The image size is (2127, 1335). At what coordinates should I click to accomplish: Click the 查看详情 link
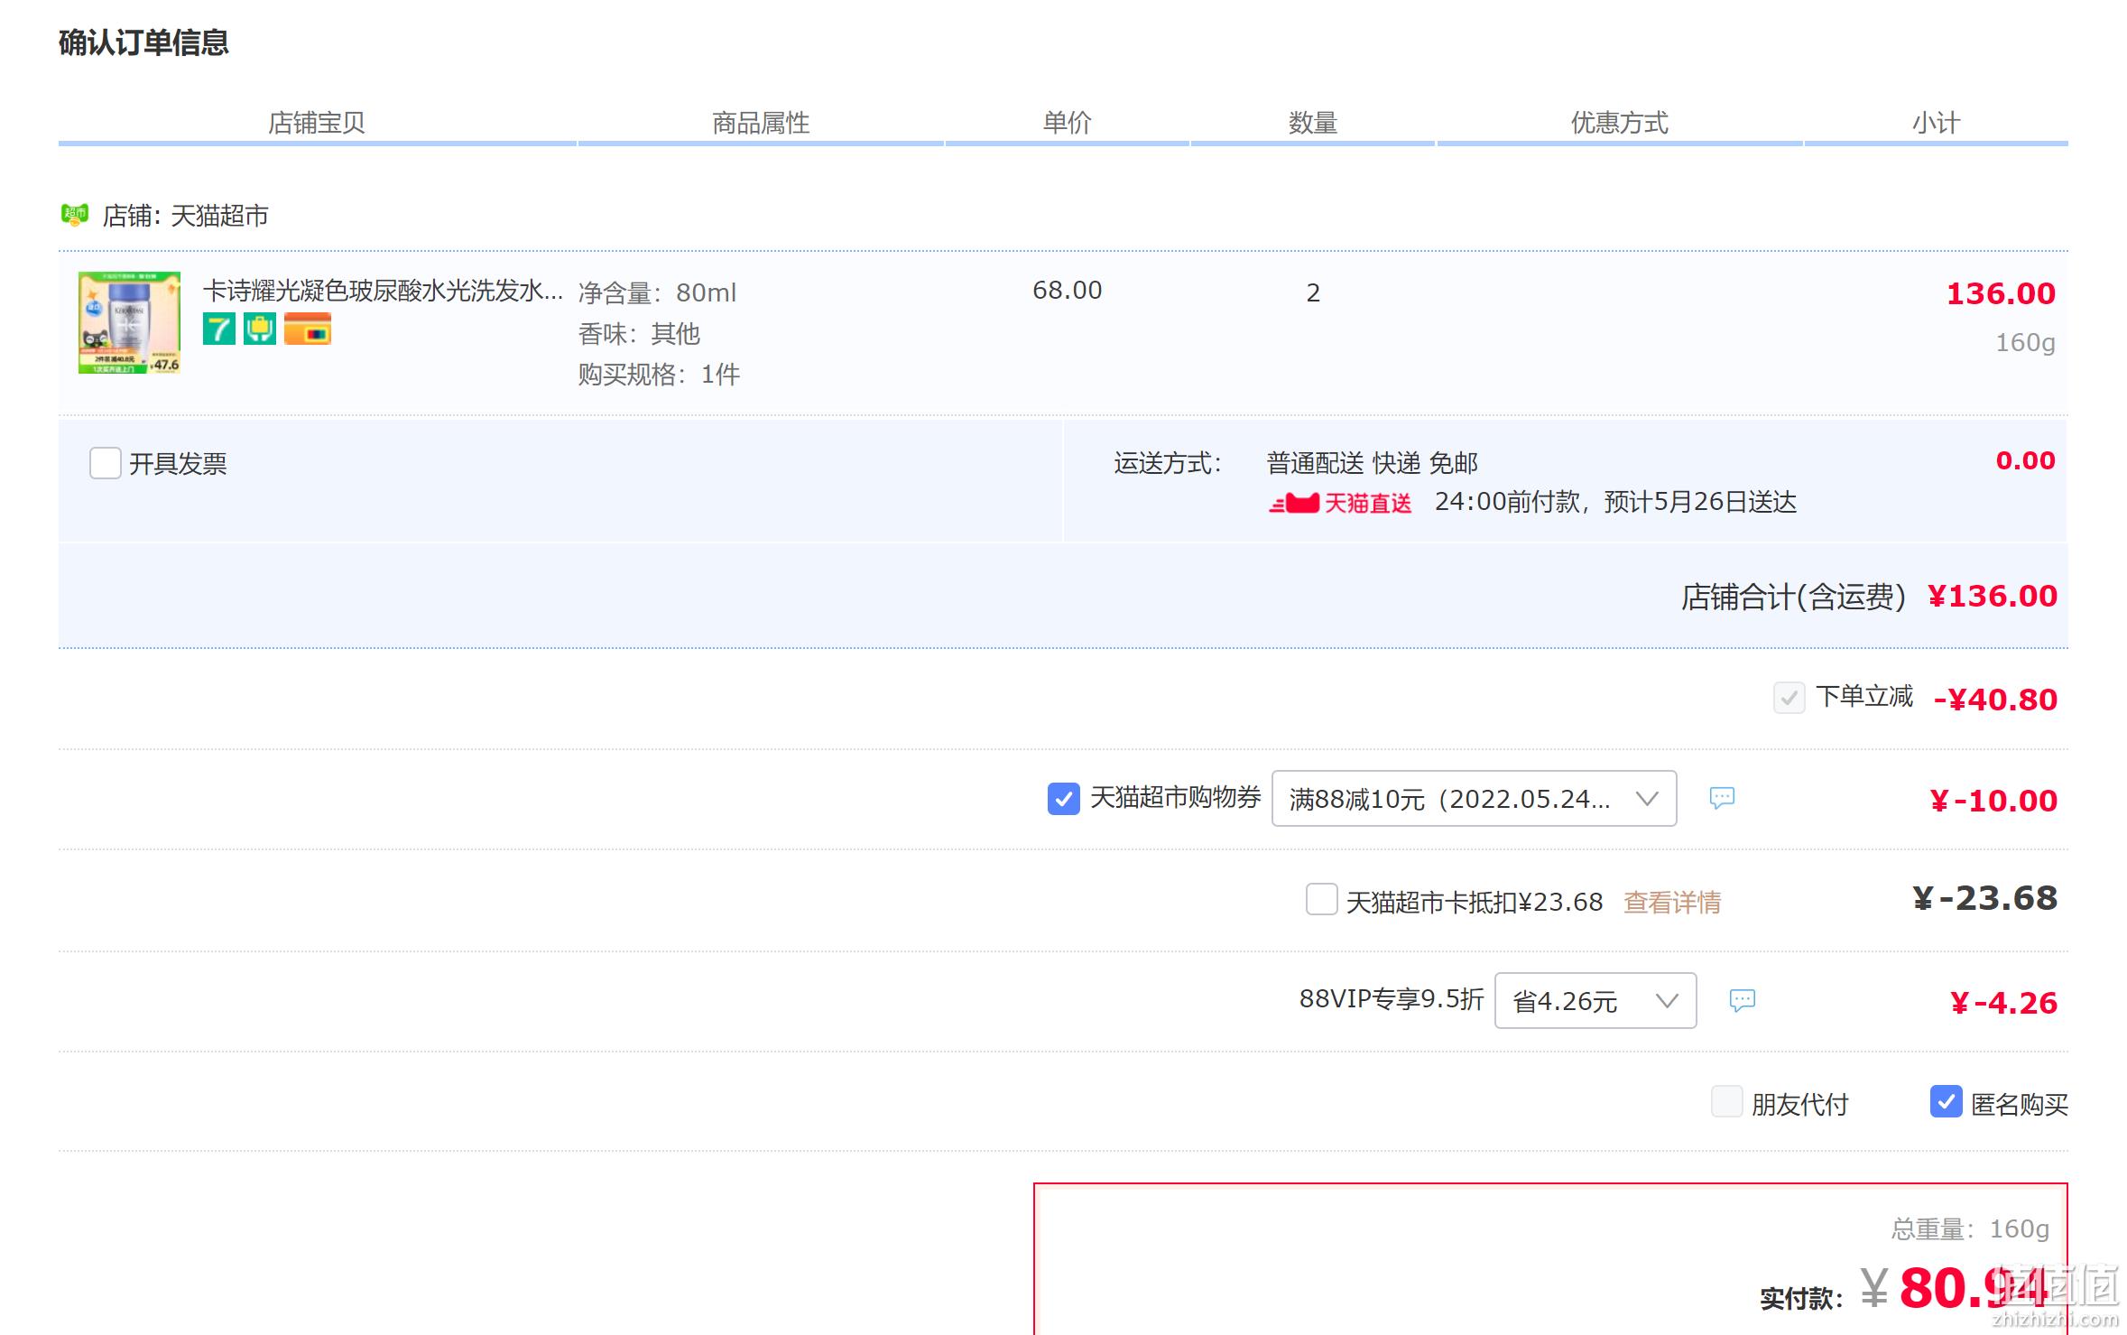click(1672, 902)
